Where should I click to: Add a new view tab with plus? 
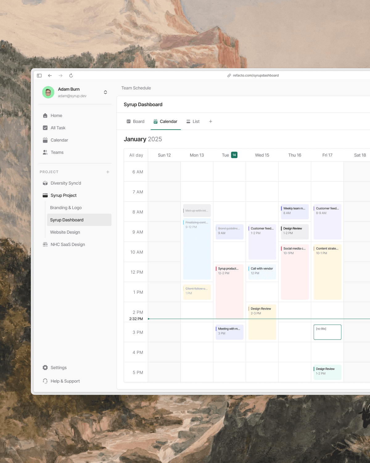(x=211, y=122)
